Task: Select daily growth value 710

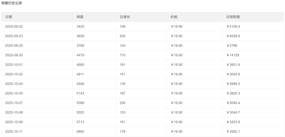Action: click(122, 55)
